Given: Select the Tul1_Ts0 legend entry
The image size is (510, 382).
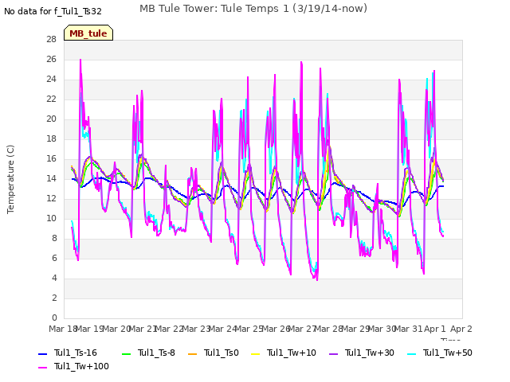Looking at the screenshot, I should 214,353.
